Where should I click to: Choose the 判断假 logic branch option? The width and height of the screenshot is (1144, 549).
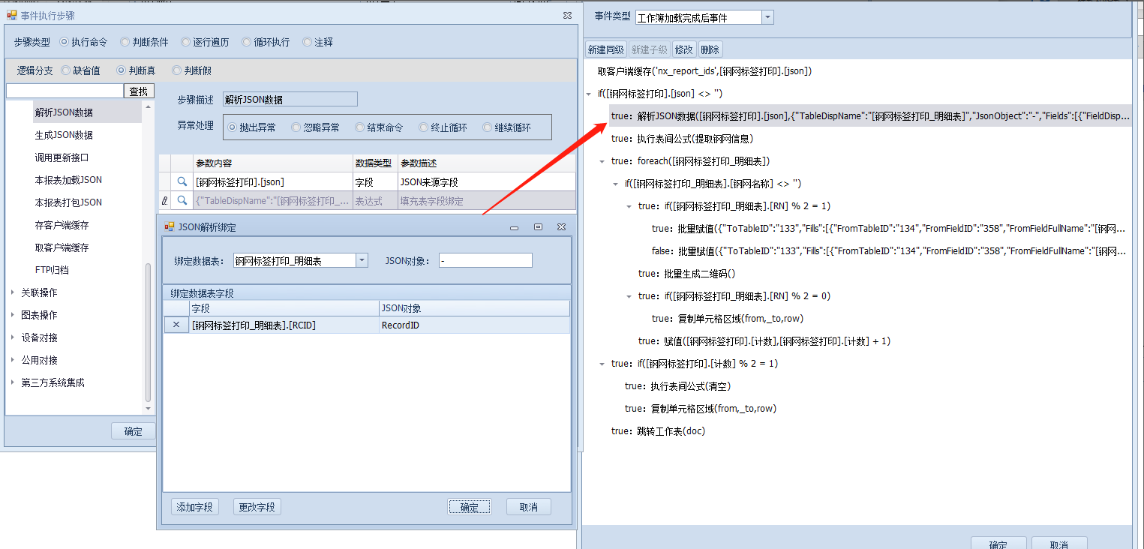pos(177,70)
